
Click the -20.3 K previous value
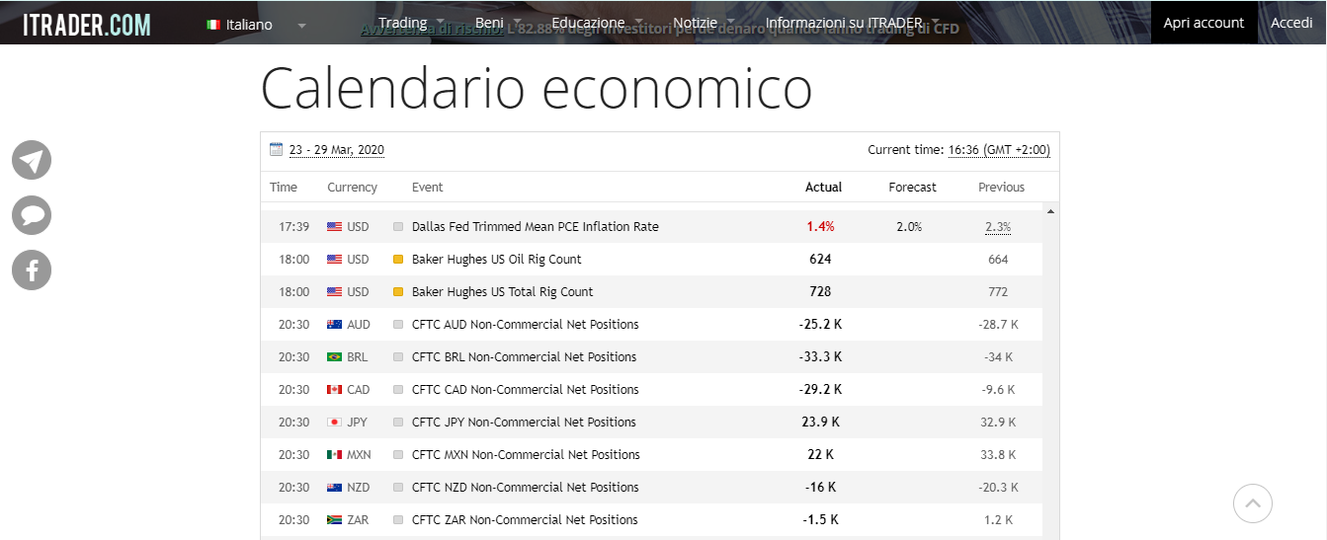coord(998,488)
